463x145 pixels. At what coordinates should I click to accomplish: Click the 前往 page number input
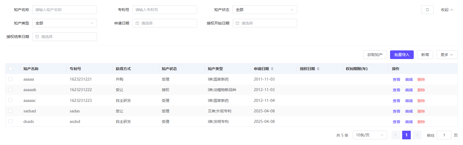click(444, 135)
